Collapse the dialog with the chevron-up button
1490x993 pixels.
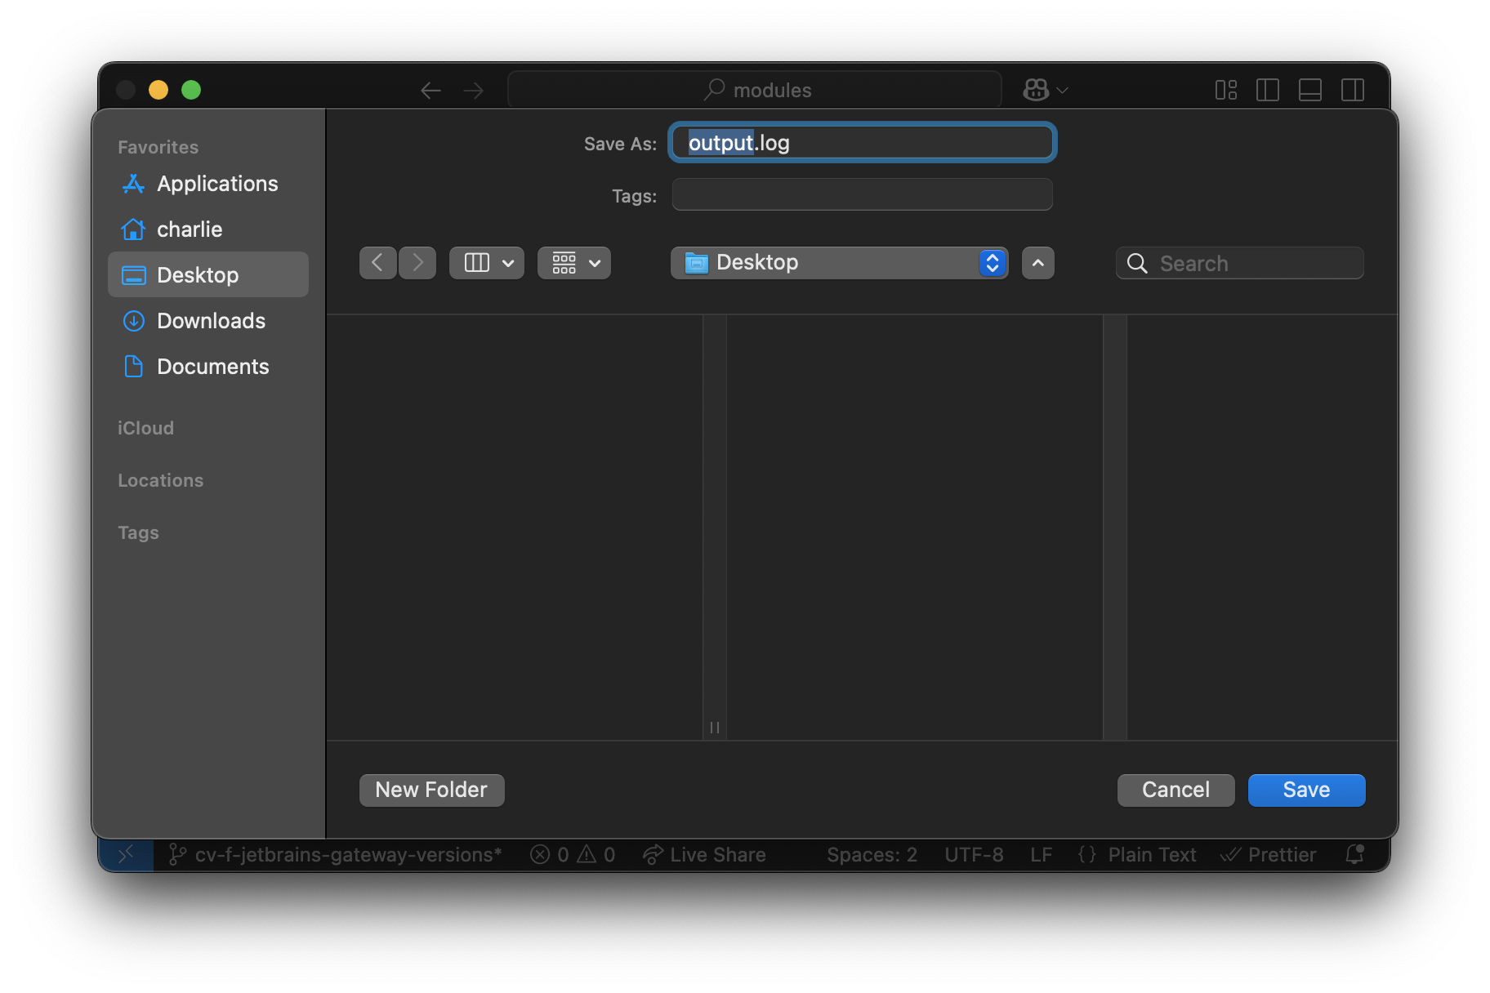(x=1037, y=263)
